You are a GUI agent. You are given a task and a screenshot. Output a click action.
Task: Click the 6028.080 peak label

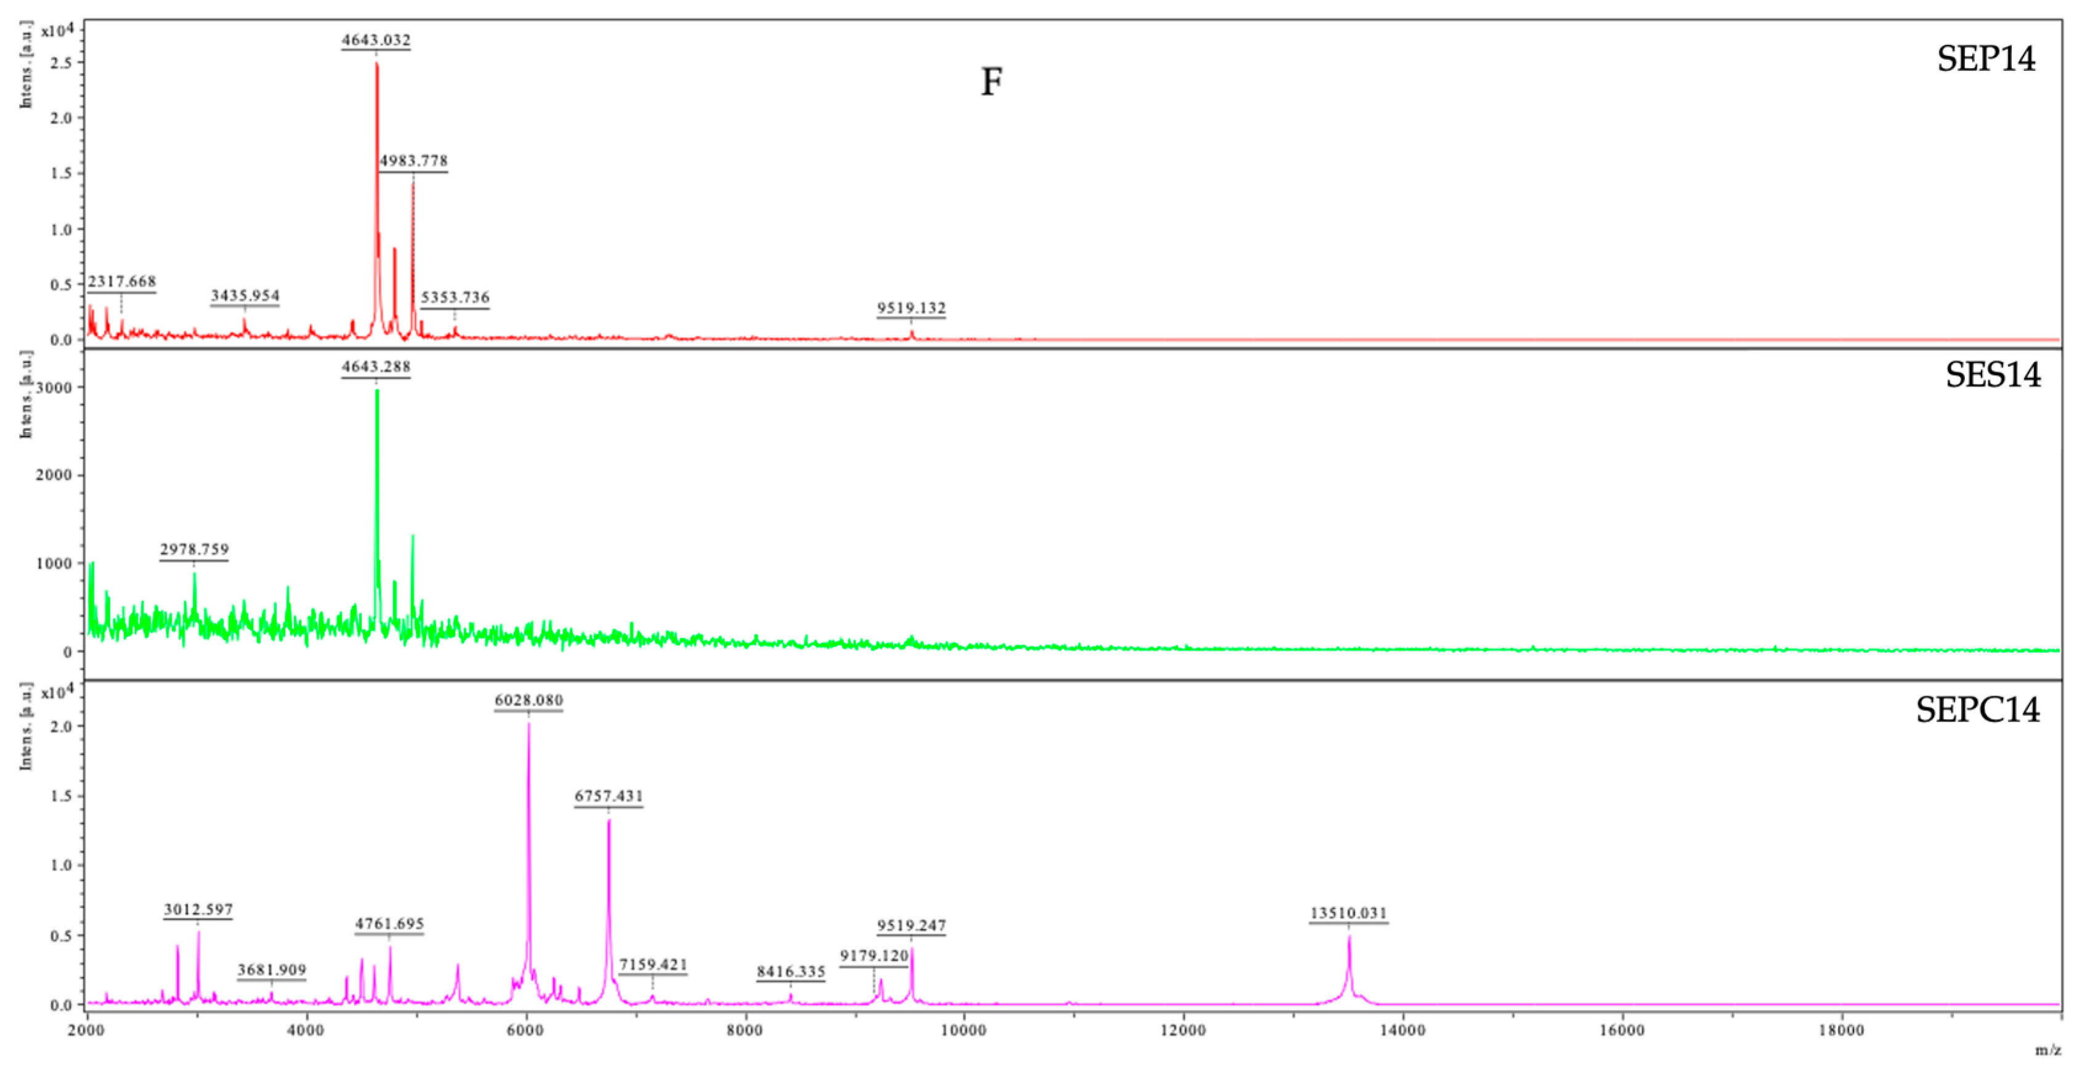528,700
